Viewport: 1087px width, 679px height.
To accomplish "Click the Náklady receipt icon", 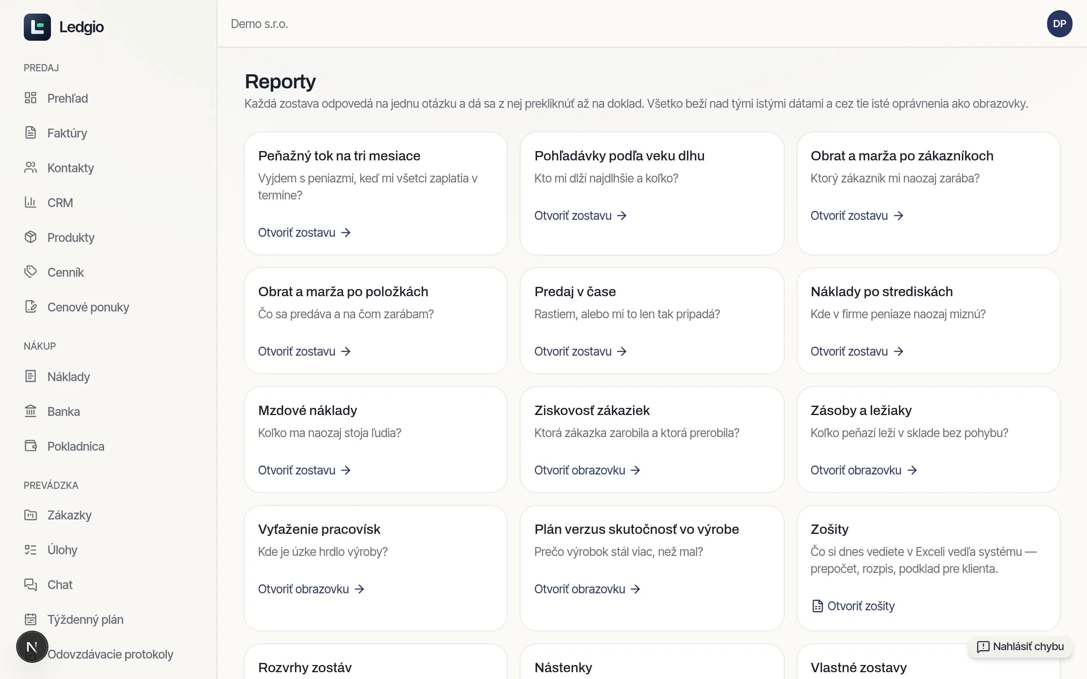I will tap(31, 376).
